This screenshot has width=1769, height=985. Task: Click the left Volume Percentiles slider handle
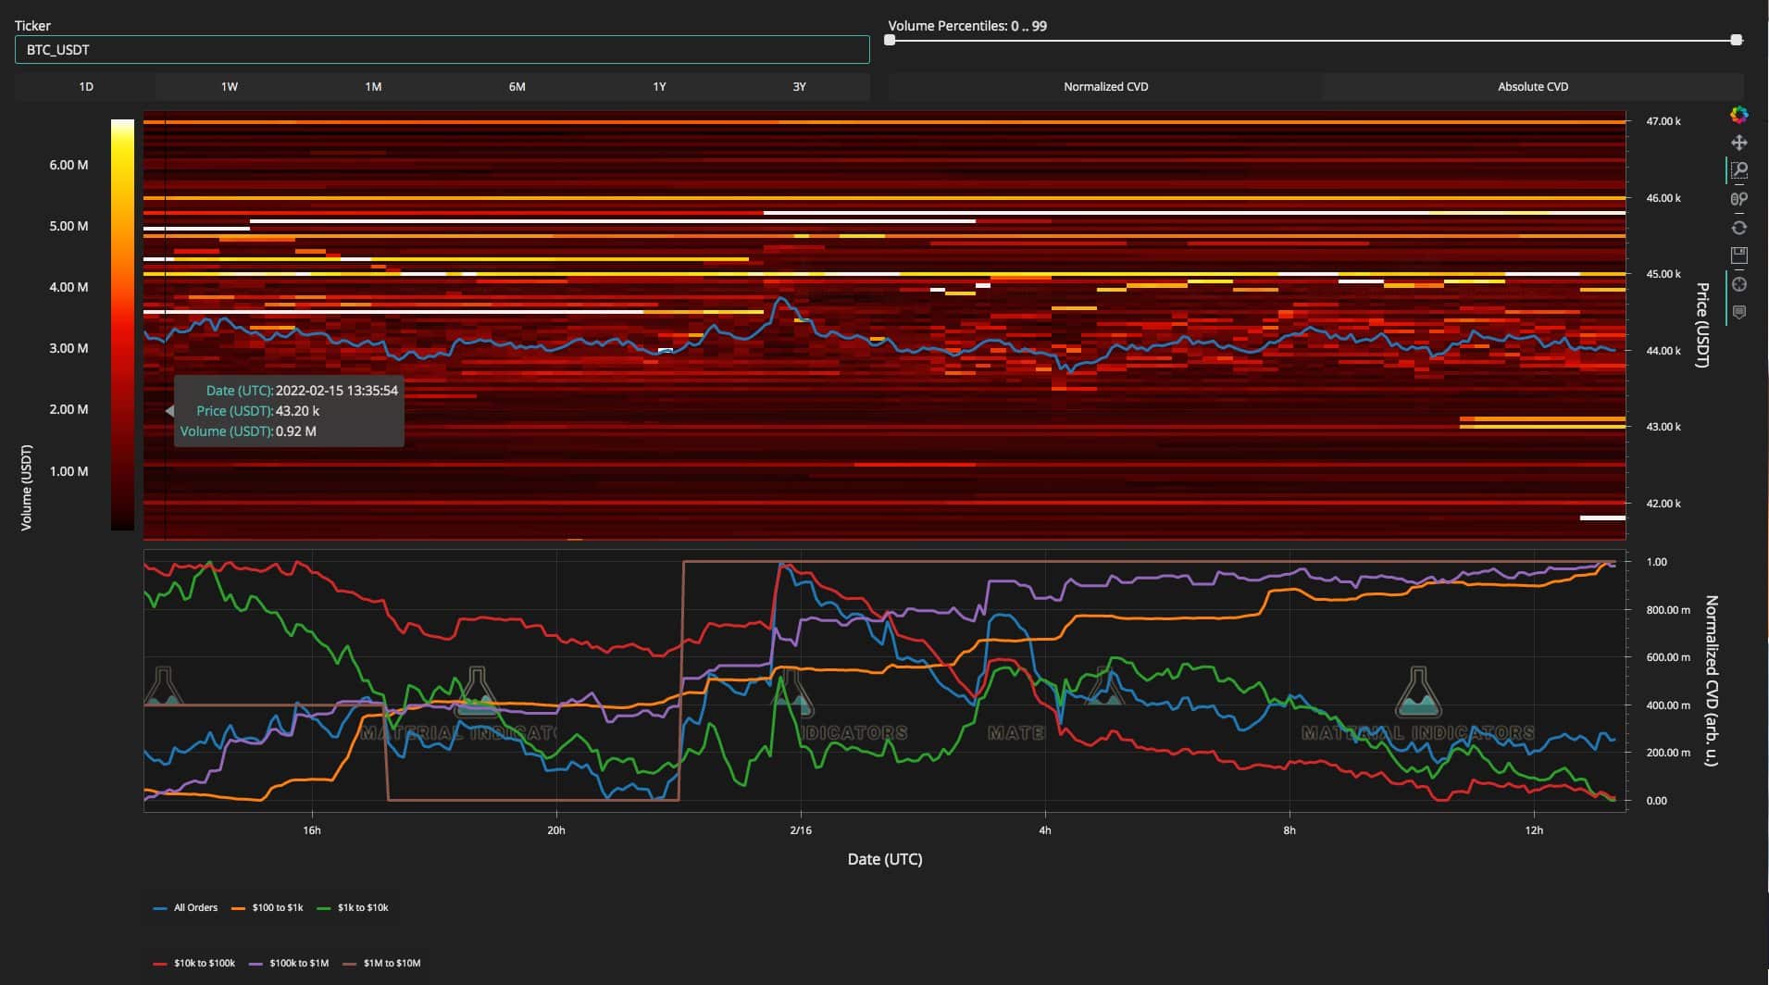point(891,40)
